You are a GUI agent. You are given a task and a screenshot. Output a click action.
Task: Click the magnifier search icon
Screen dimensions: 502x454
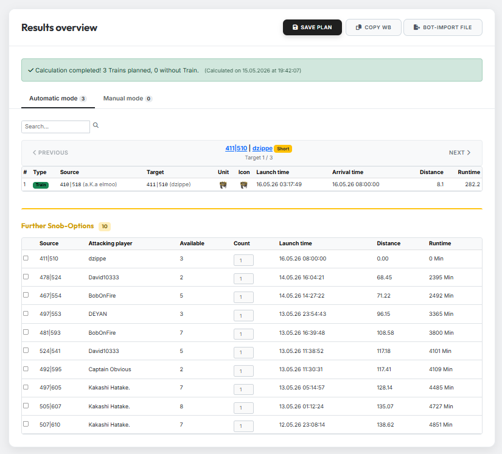[96, 125]
